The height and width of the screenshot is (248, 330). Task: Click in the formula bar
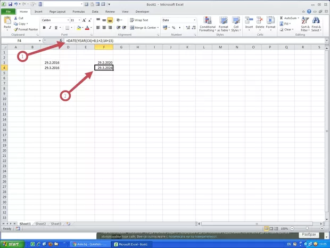click(x=195, y=41)
